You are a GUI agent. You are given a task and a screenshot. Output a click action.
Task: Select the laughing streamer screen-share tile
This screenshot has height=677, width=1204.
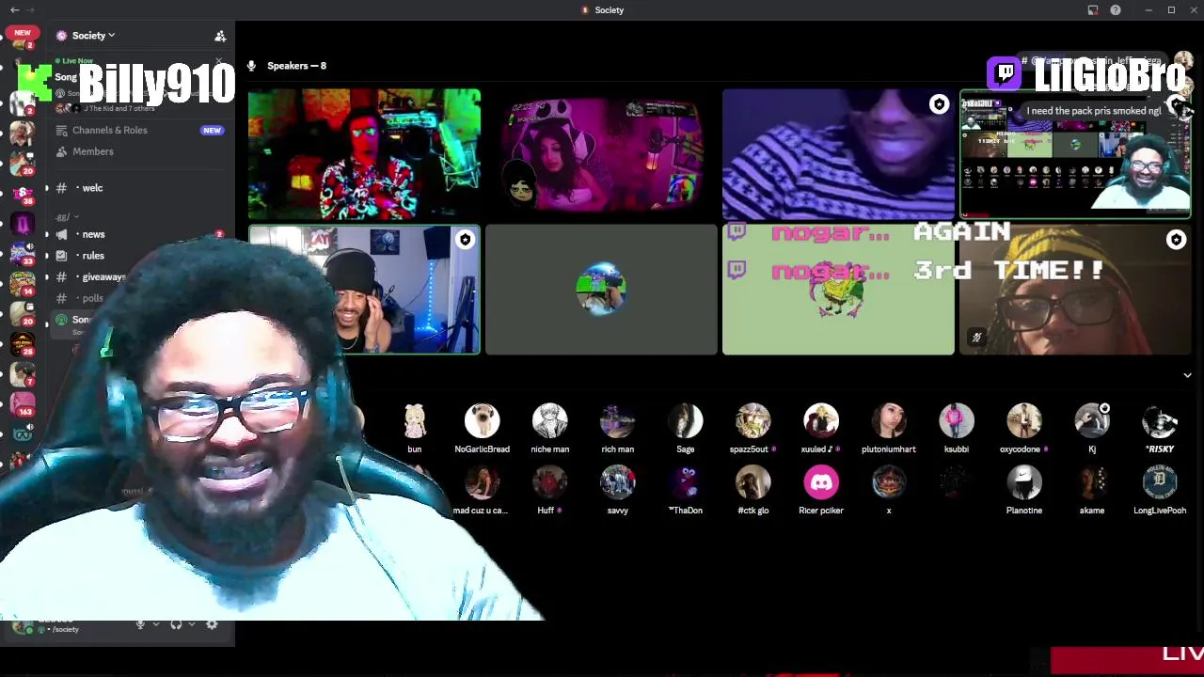point(1075,154)
